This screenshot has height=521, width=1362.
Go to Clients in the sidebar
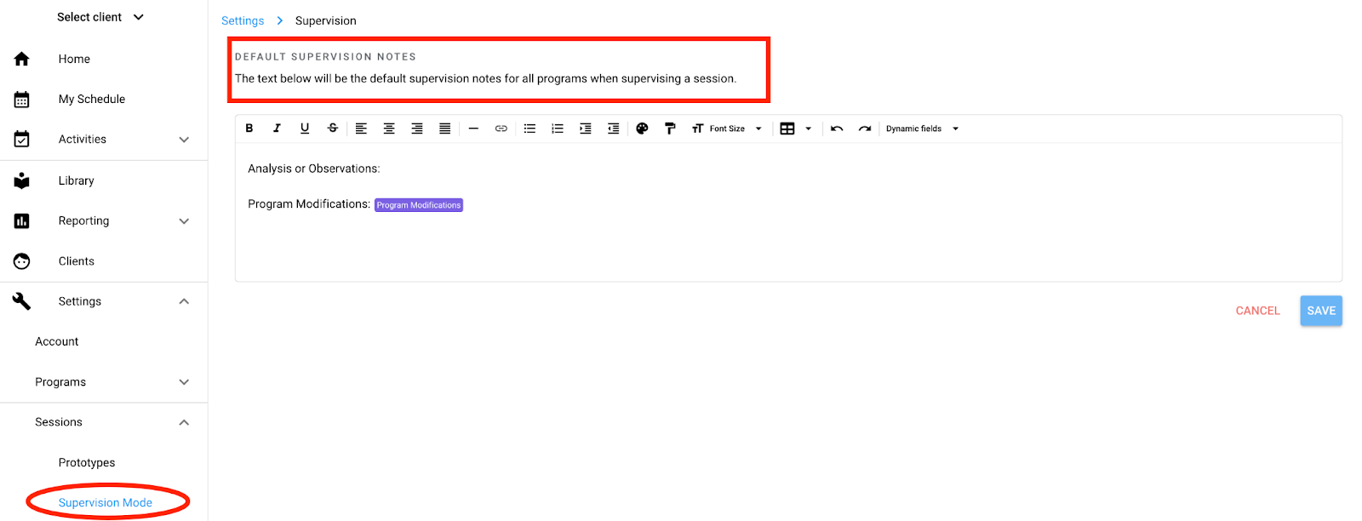coord(76,261)
